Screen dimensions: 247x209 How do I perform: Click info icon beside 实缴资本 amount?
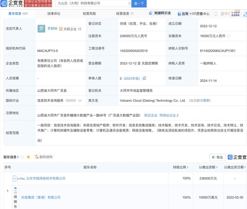point(228,36)
